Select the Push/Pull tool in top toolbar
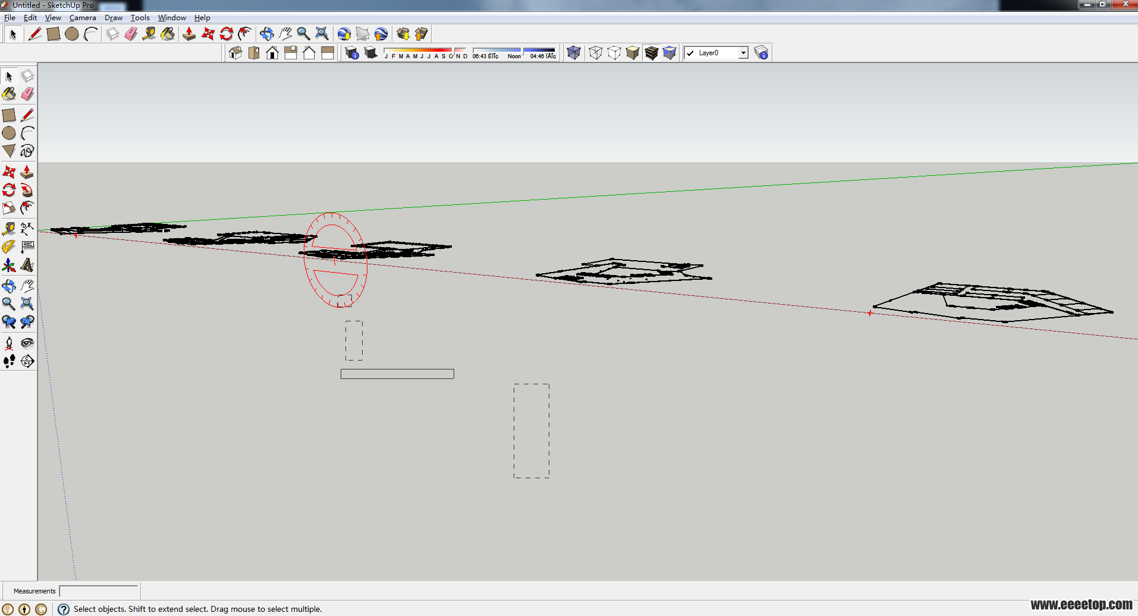The width and height of the screenshot is (1138, 616). coord(189,34)
